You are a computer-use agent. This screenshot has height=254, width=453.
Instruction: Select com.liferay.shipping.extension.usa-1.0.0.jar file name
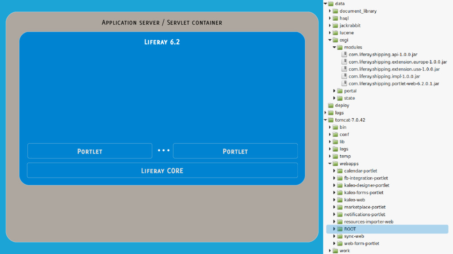click(x=394, y=69)
